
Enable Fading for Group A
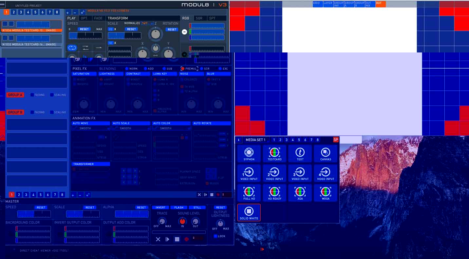tap(32, 95)
